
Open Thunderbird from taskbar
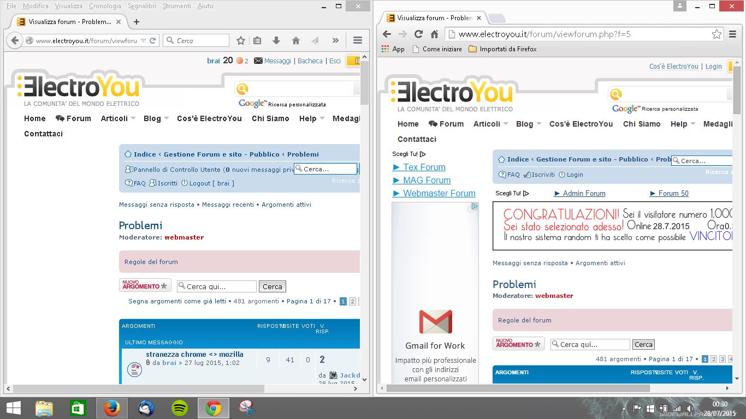[146, 408]
